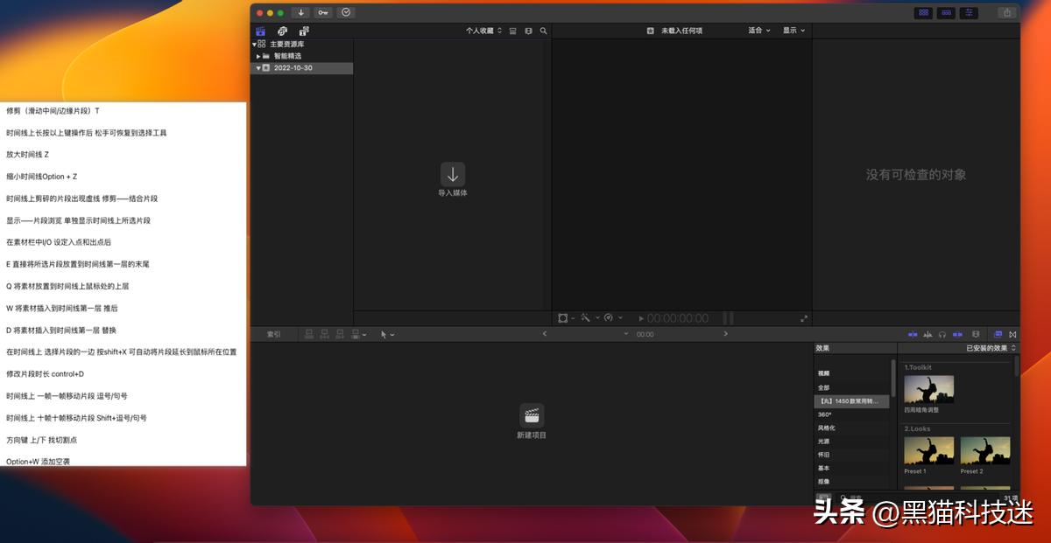Open the 显示 view options dropdown
This screenshot has width=1051, height=543.
click(794, 31)
